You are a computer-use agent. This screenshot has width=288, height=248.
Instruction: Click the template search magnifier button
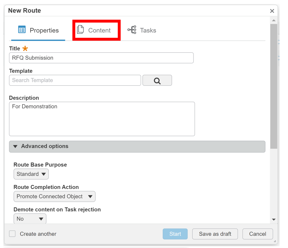coord(157,80)
